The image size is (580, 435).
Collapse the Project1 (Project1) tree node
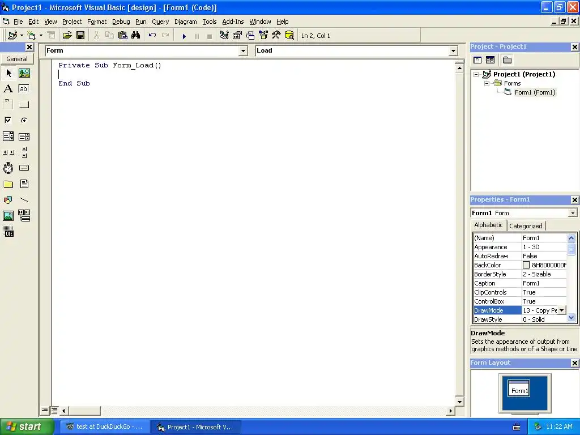coord(476,74)
